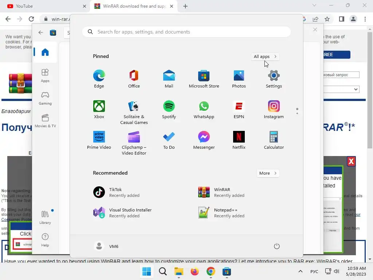Show hidden system tray icons
This screenshot has width=373, height=280.
[301, 271]
